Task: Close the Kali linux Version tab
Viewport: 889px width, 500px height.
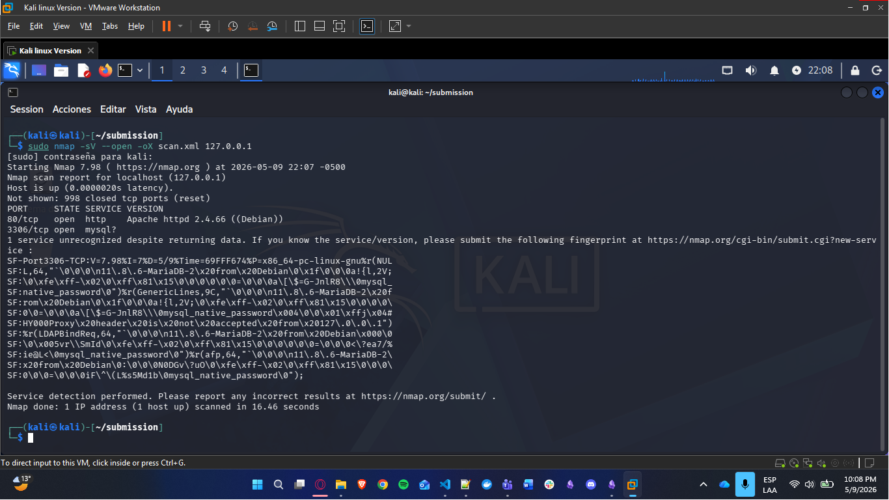Action: [x=90, y=51]
